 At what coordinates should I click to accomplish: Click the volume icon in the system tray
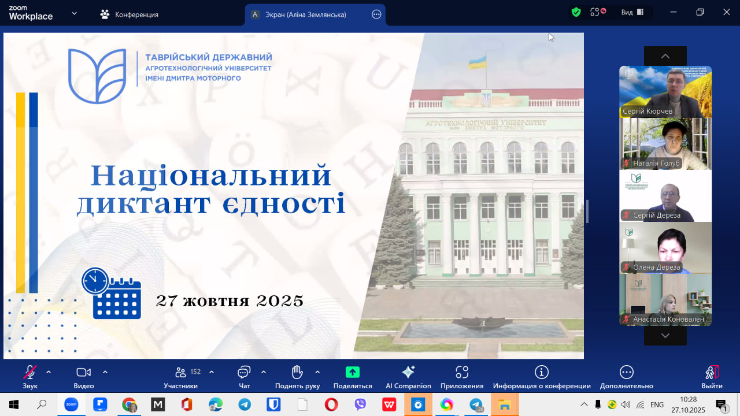(626, 404)
